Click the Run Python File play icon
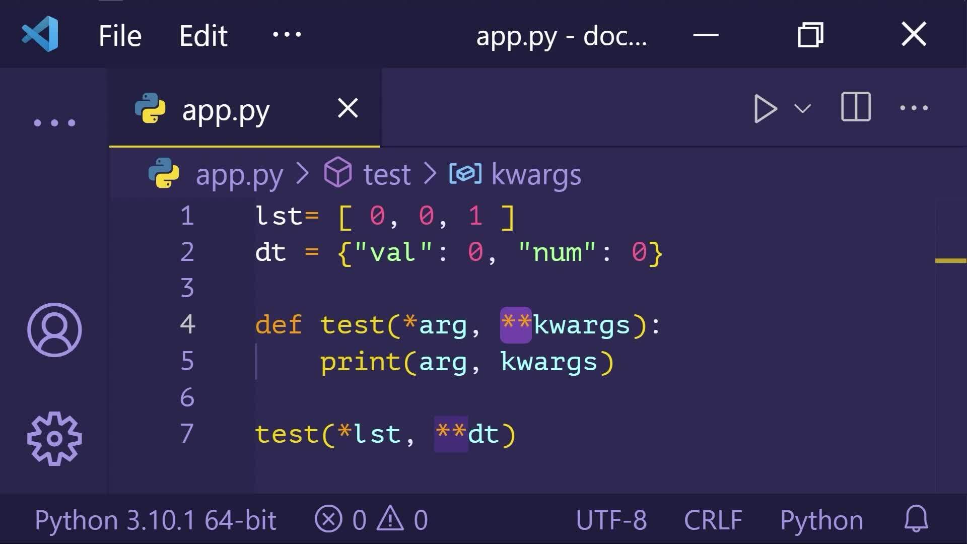 [x=765, y=108]
